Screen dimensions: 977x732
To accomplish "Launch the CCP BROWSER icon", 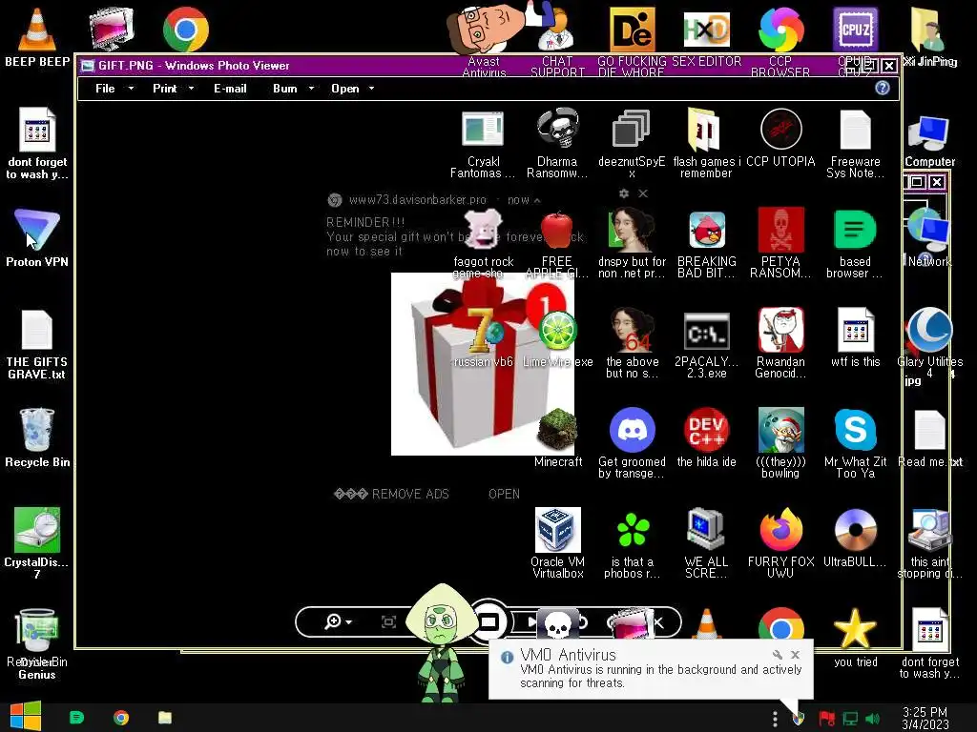I will (780, 30).
